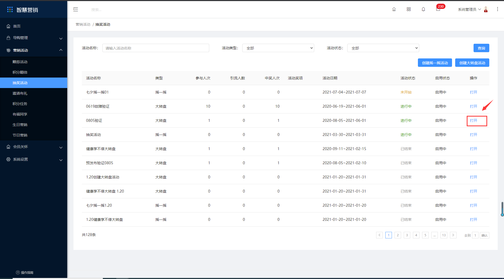
Task: Go to the previous page arrow
Action: pos(379,235)
